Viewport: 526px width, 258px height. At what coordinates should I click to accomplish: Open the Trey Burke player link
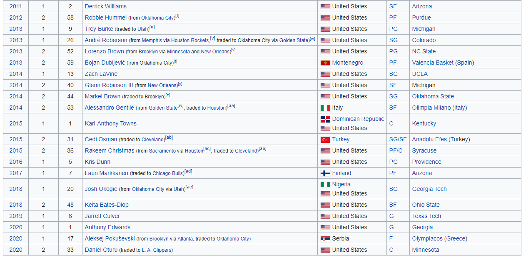[99, 29]
